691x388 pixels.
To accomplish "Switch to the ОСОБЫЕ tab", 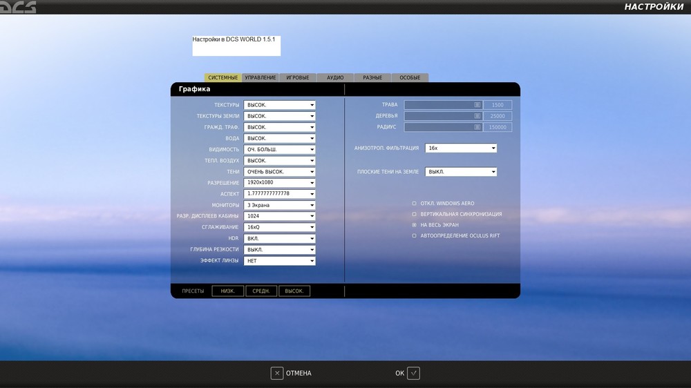I will [x=410, y=77].
